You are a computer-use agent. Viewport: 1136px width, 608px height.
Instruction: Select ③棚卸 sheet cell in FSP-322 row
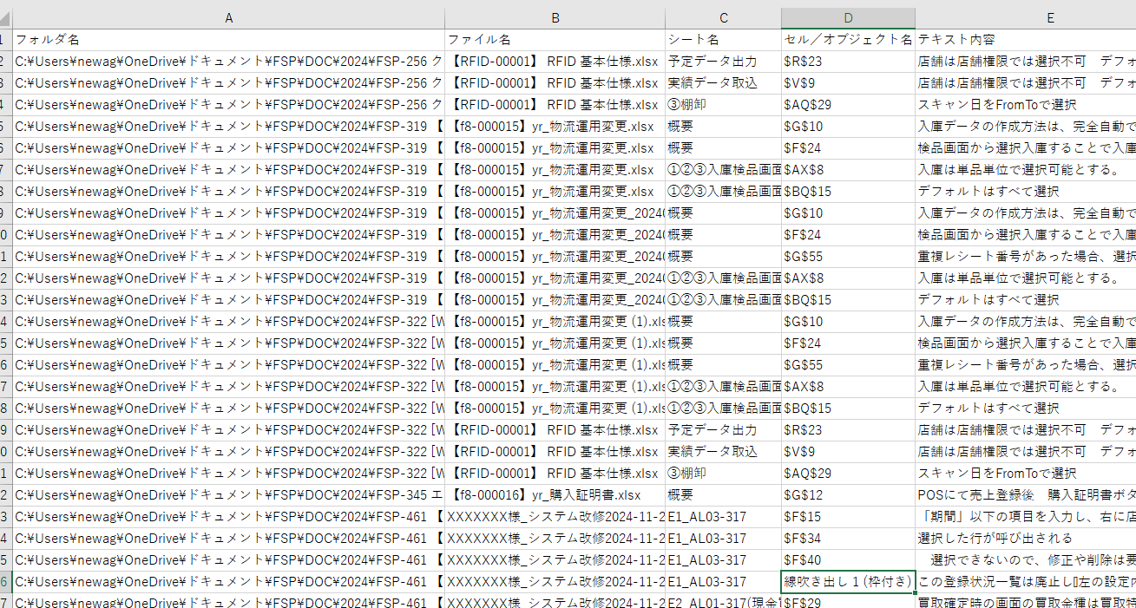click(x=724, y=474)
